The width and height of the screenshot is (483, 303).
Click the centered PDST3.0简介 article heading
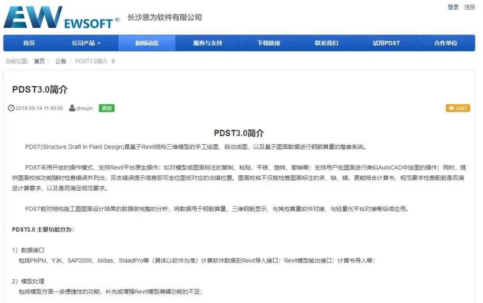[x=239, y=133]
